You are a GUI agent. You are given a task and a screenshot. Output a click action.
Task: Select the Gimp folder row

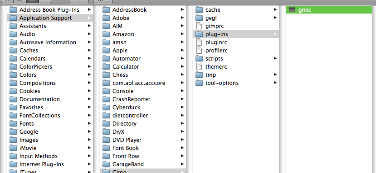tap(143, 171)
